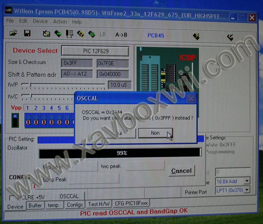Minimize the Willem Eprom window

(233, 17)
